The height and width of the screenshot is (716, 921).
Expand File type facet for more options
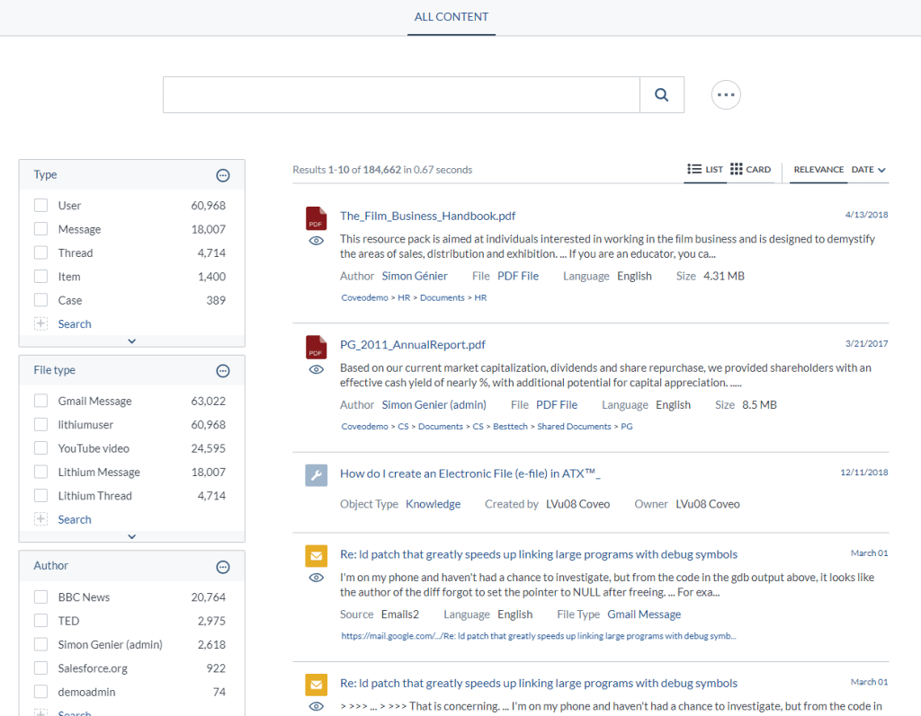pos(131,535)
